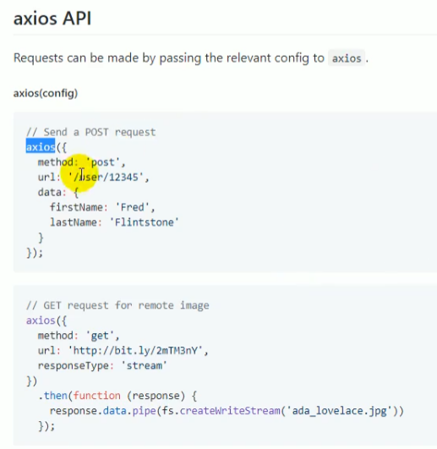This screenshot has height=449, width=437.
Task: Click the 'get' method value
Action: pyautogui.click(x=100, y=336)
